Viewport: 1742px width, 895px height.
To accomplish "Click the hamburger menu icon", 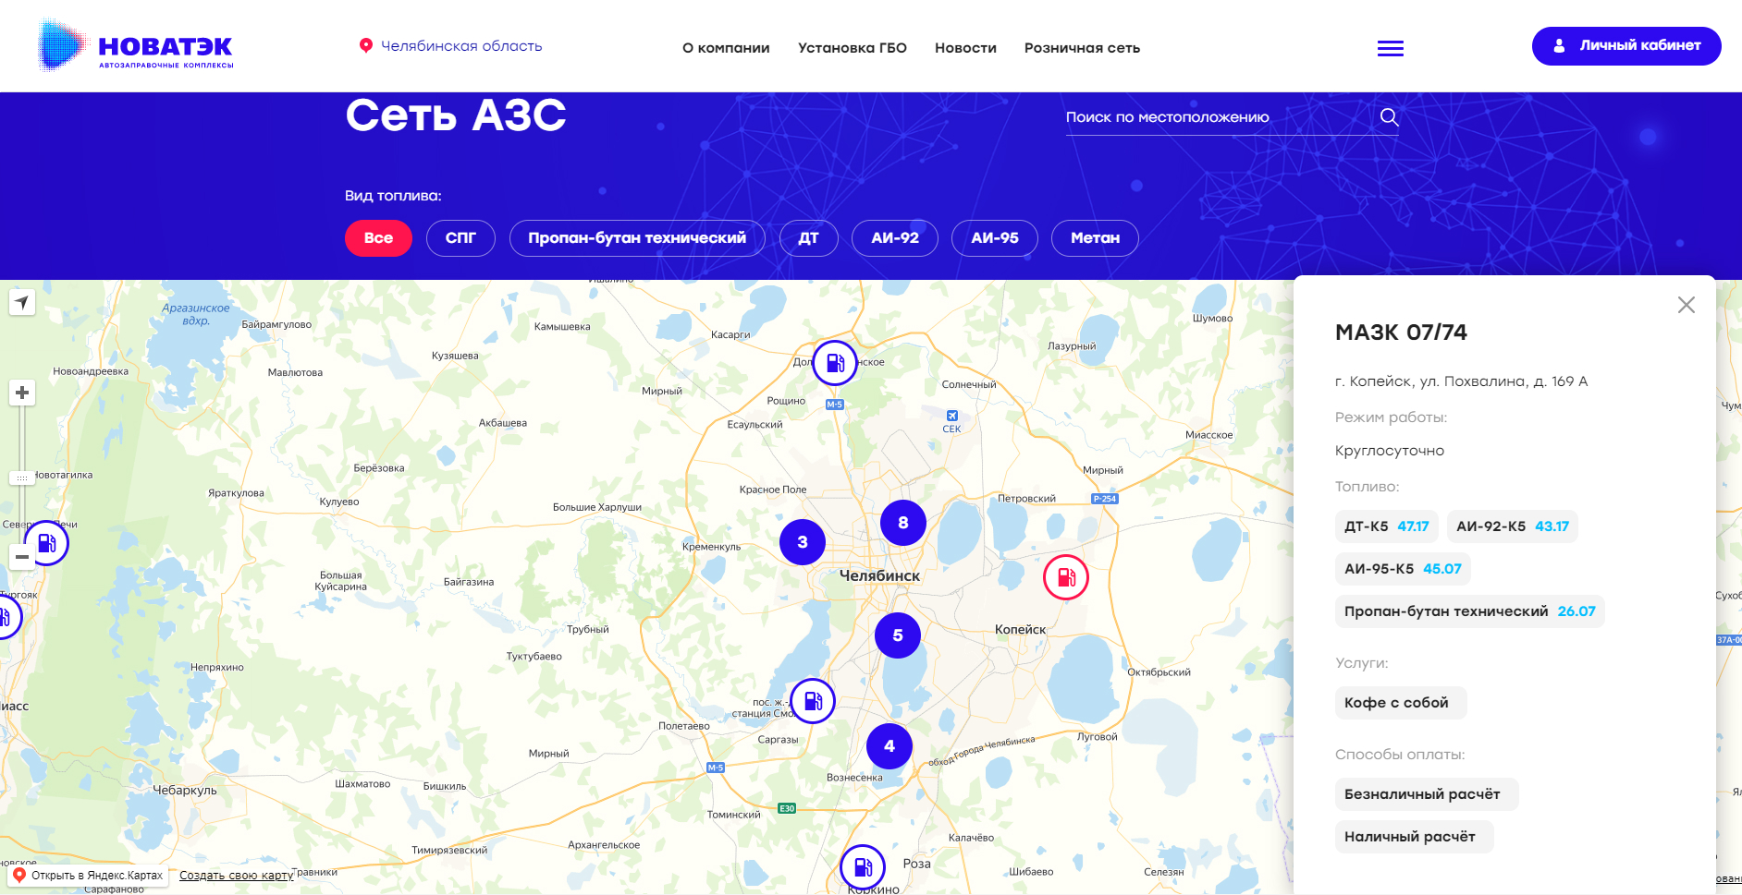I will click(1390, 48).
